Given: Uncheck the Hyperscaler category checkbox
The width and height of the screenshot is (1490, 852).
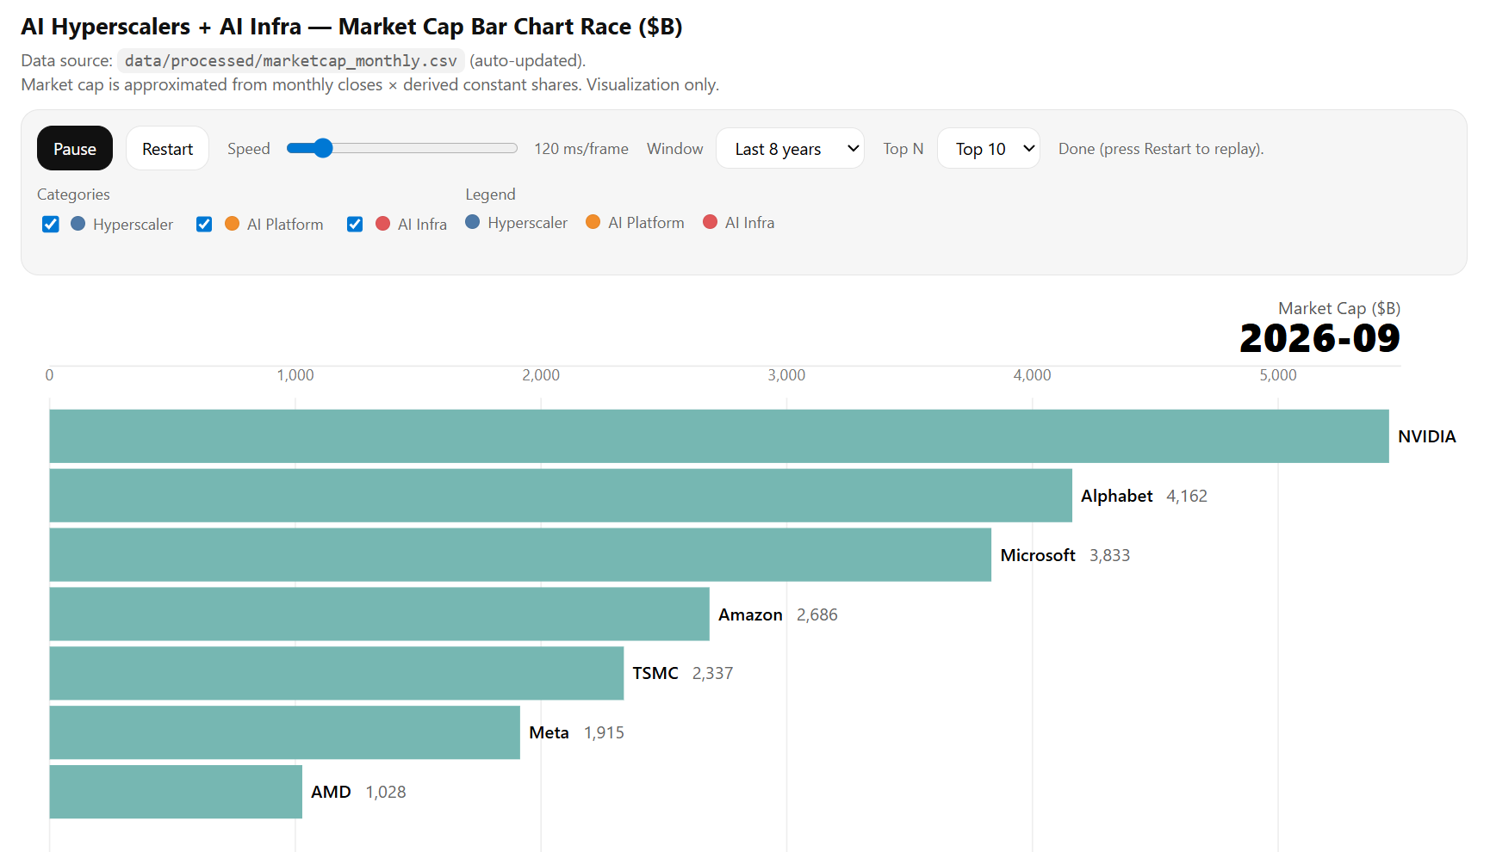Looking at the screenshot, I should tap(51, 225).
